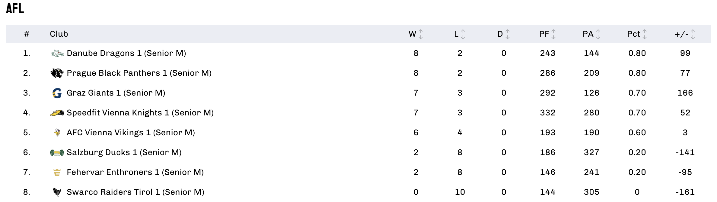Click the Club column header
This screenshot has width=717, height=202.
tap(59, 34)
